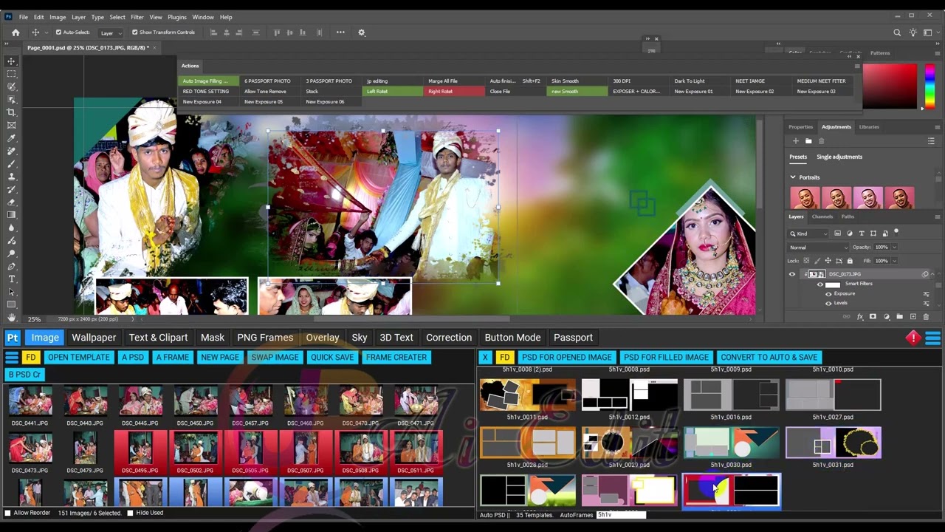
Task: Open the three-dots more align options
Action: point(340,33)
